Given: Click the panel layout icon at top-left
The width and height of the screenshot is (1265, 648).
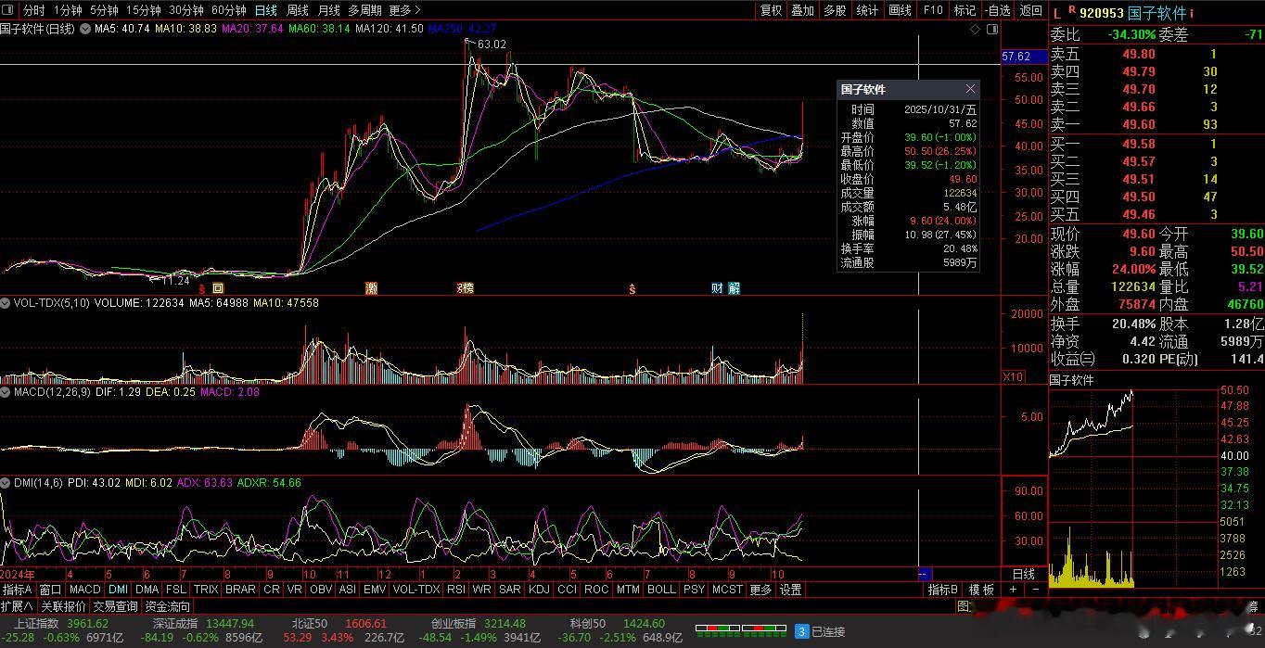Looking at the screenshot, I should click(9, 10).
